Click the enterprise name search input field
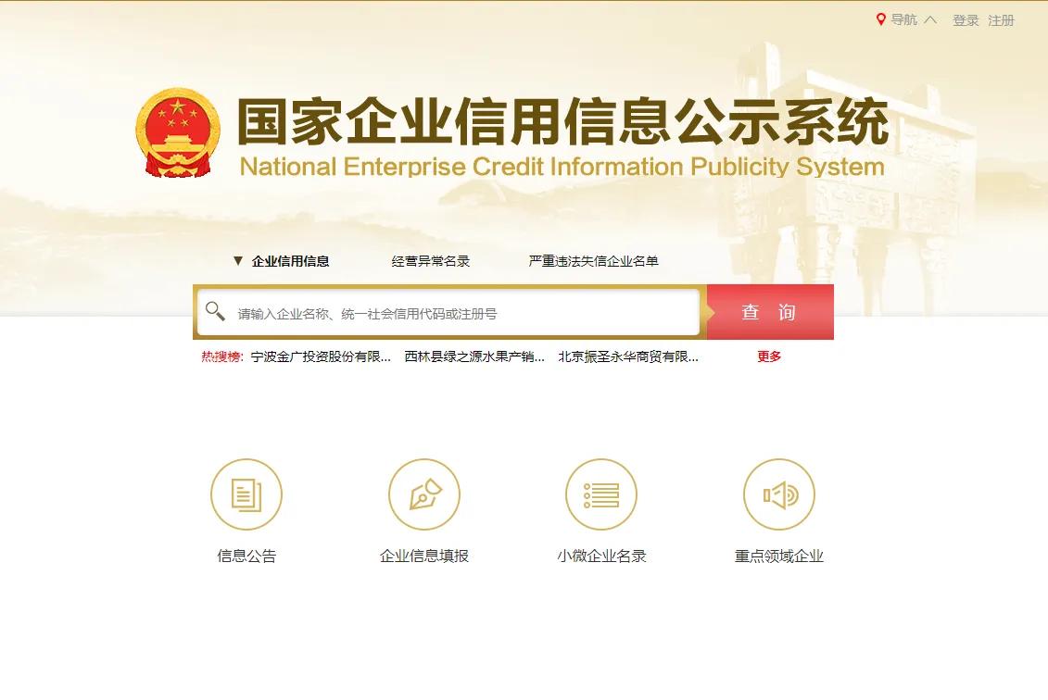 click(x=448, y=312)
